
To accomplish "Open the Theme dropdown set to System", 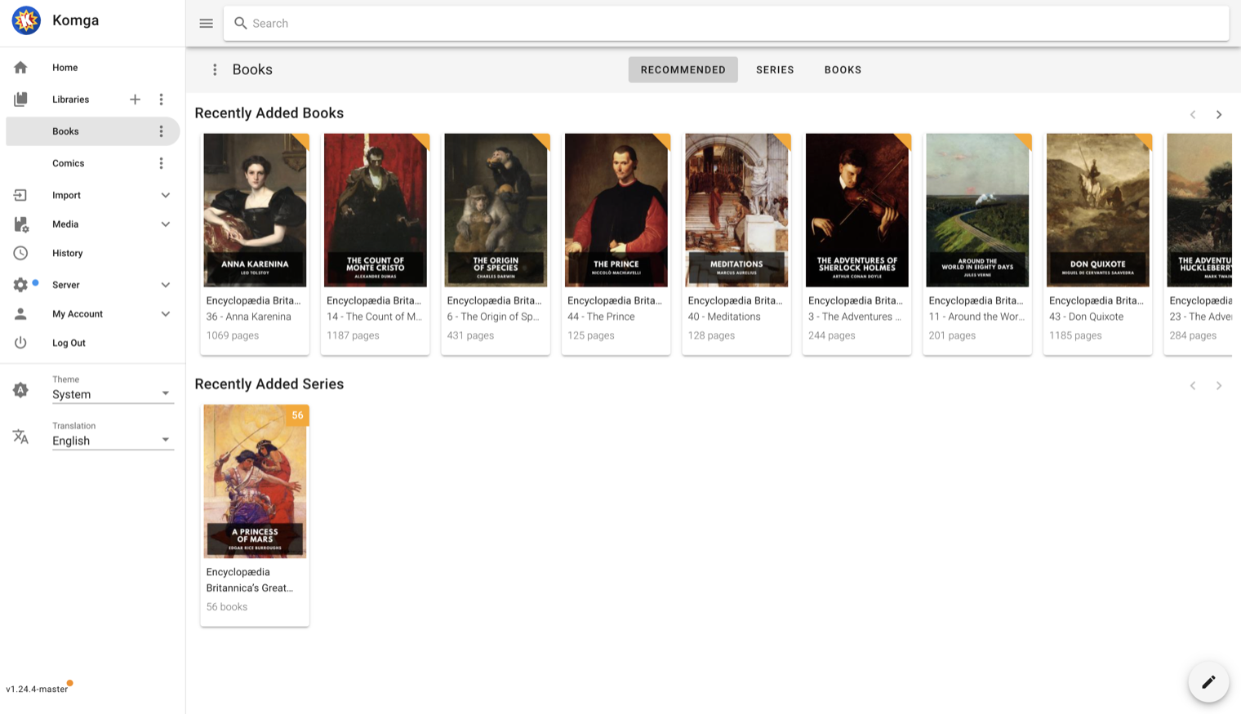I will coord(113,394).
